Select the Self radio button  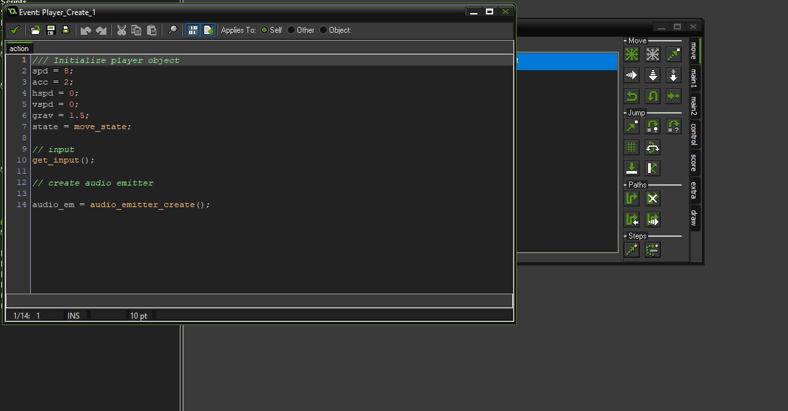tap(265, 29)
